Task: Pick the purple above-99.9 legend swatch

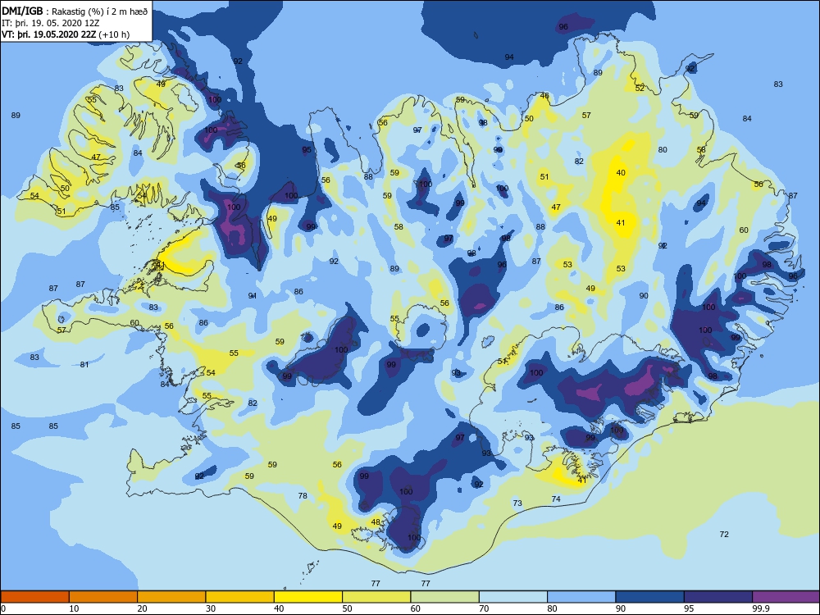Action: click(786, 597)
